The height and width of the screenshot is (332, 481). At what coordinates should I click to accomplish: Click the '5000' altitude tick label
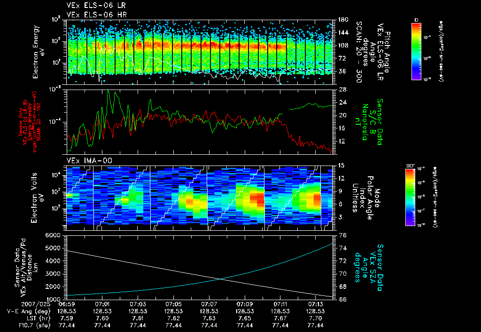click(53, 248)
